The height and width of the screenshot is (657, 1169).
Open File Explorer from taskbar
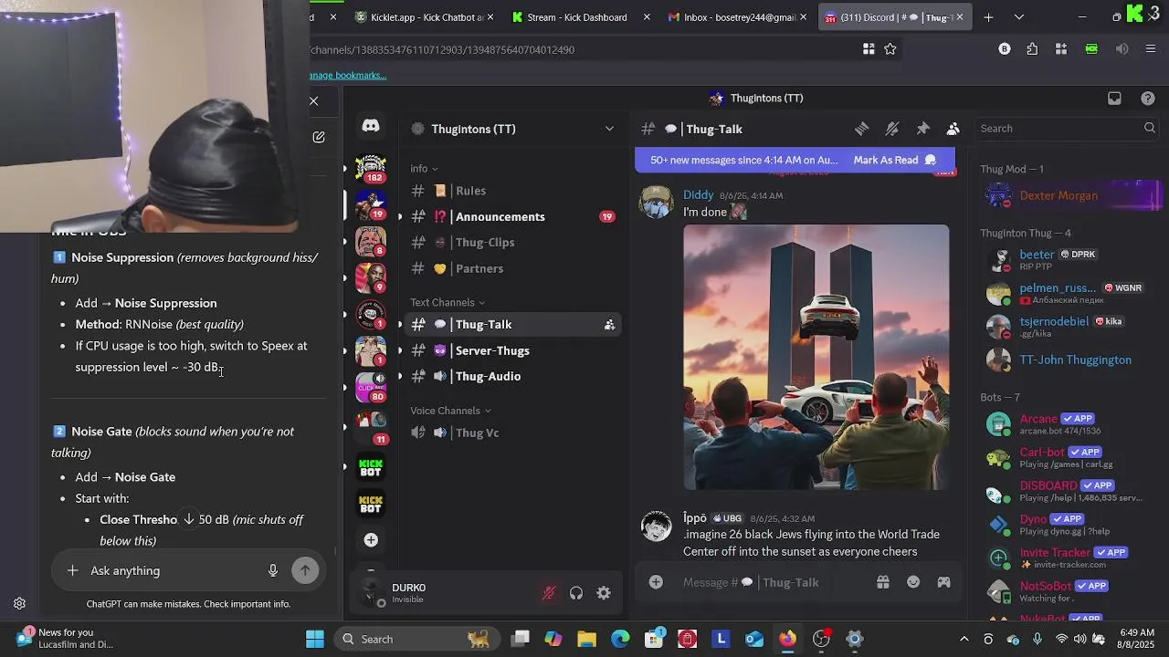[586, 639]
